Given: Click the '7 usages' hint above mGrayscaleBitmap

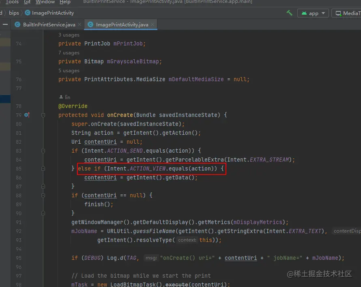Looking at the screenshot, I should tap(69, 53).
